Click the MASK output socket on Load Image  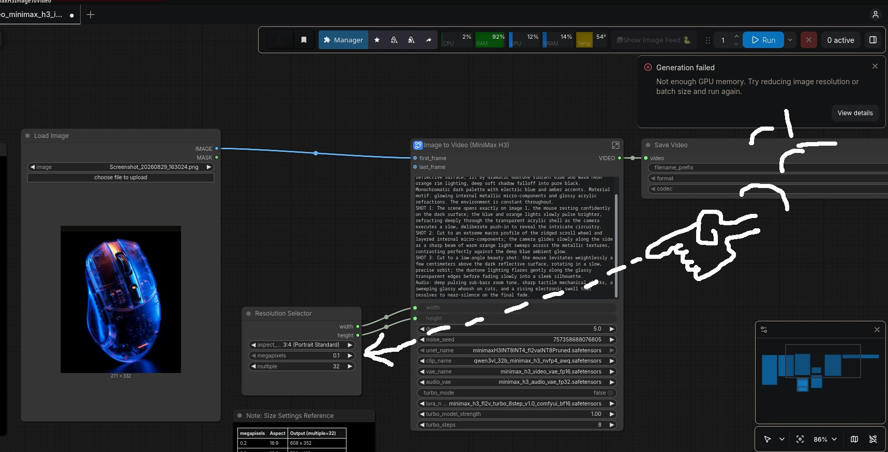(217, 158)
